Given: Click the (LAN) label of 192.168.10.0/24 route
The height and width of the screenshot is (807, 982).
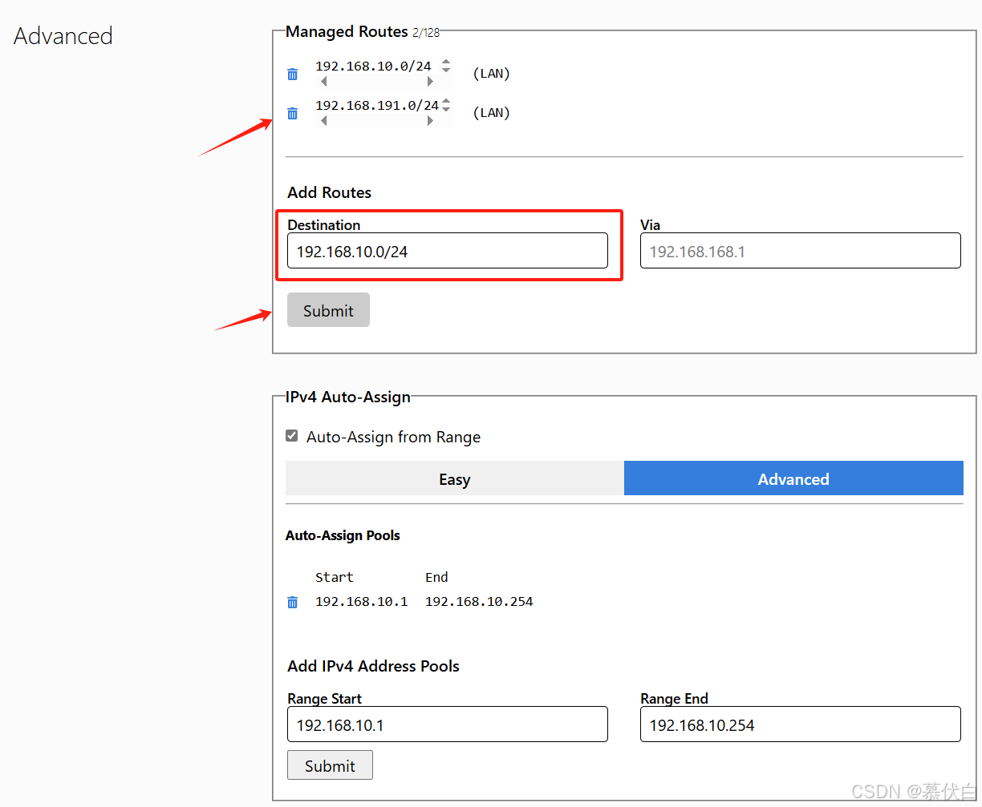Looking at the screenshot, I should pyautogui.click(x=491, y=74).
